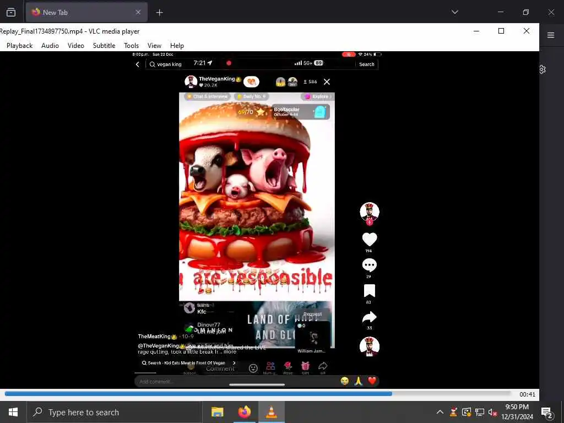Click the Search button in the video
Screen dimensions: 564x423
click(366, 64)
